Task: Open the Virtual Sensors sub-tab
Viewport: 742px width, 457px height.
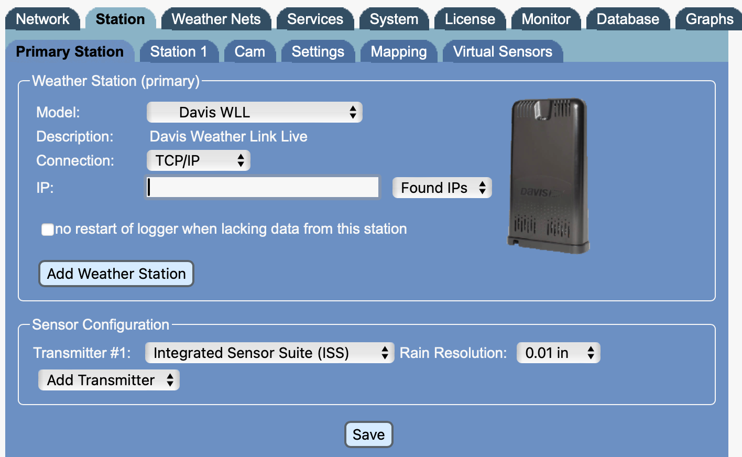Action: 503,51
